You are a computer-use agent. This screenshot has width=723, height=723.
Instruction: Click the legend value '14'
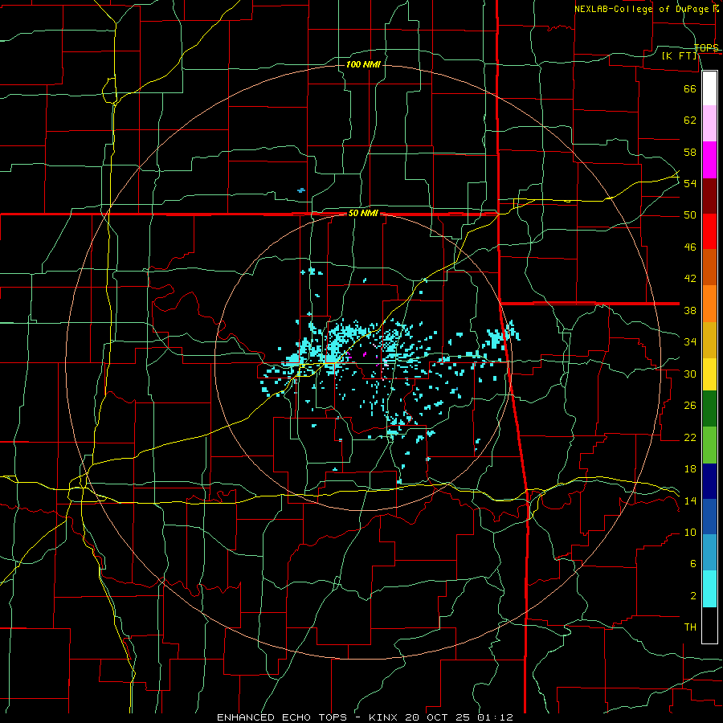click(x=690, y=500)
